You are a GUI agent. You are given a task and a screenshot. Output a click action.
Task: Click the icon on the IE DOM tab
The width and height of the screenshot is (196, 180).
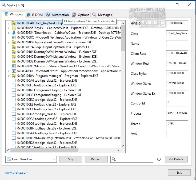tap(28, 15)
